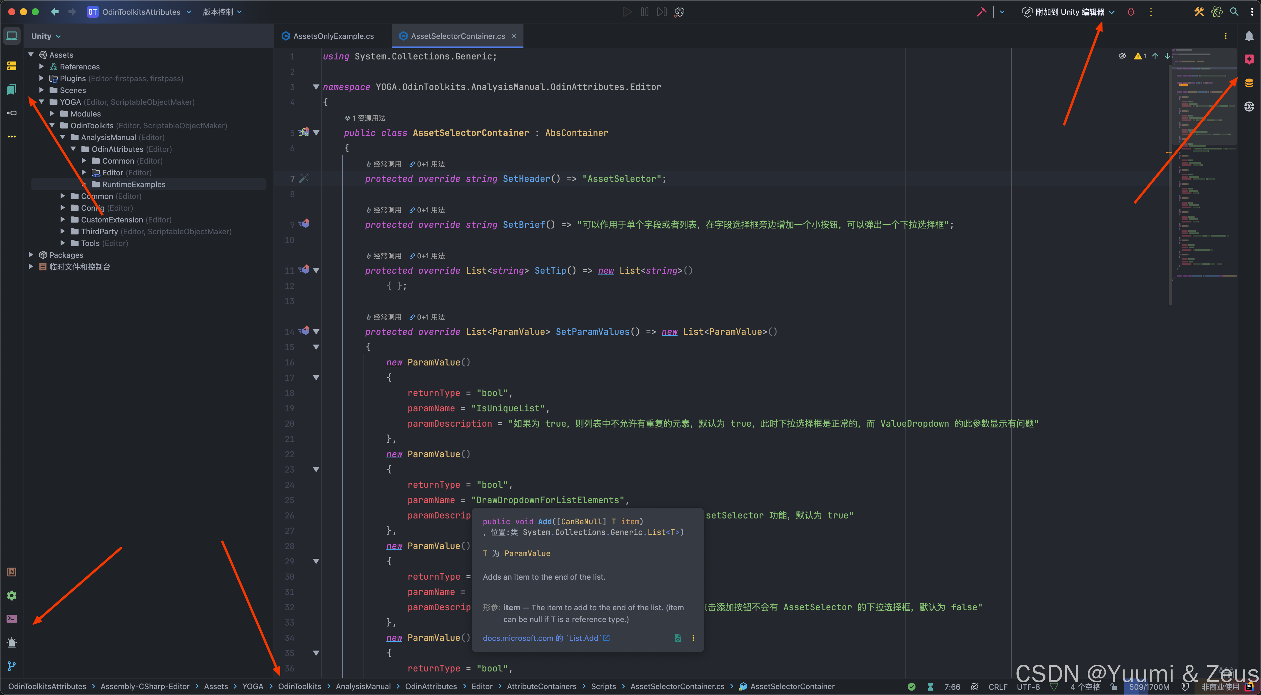The height and width of the screenshot is (695, 1261).
Task: Click navigate back arrow in toolbar
Action: (x=55, y=12)
